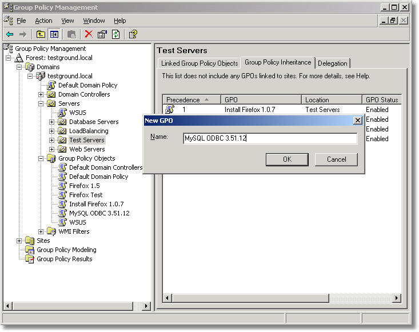Select the Web Servers tree item
419x332 pixels.
87,149
